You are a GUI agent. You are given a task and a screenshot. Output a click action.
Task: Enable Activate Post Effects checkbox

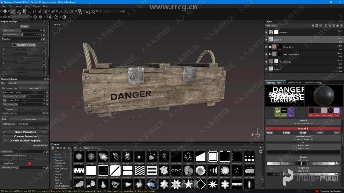click(x=14, y=45)
